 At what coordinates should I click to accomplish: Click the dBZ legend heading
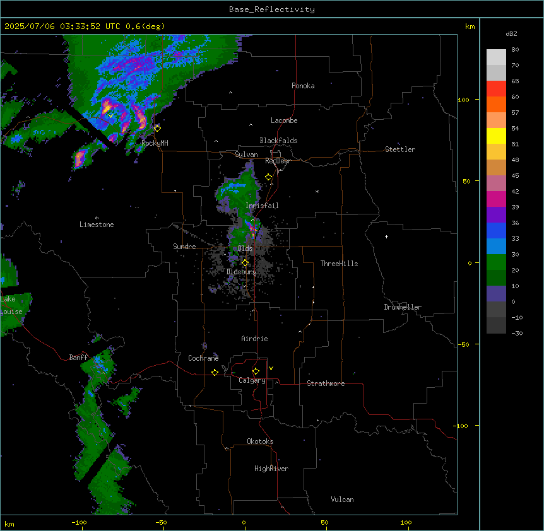[x=511, y=34]
